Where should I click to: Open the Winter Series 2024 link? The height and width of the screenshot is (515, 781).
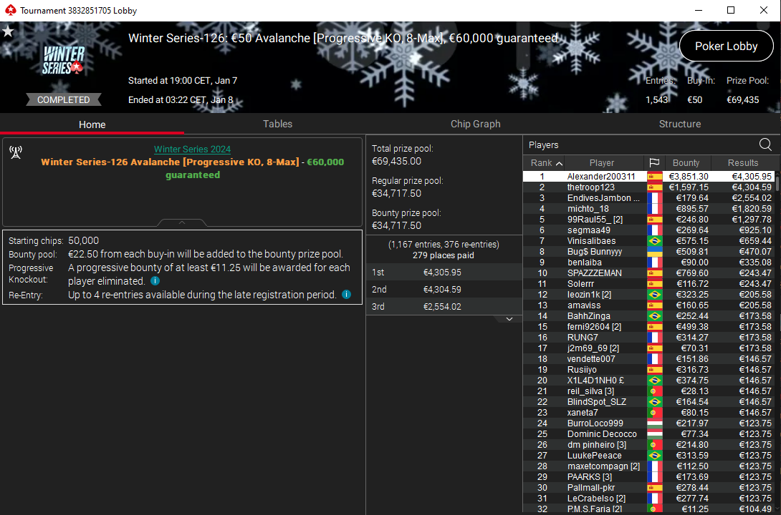[x=192, y=149]
